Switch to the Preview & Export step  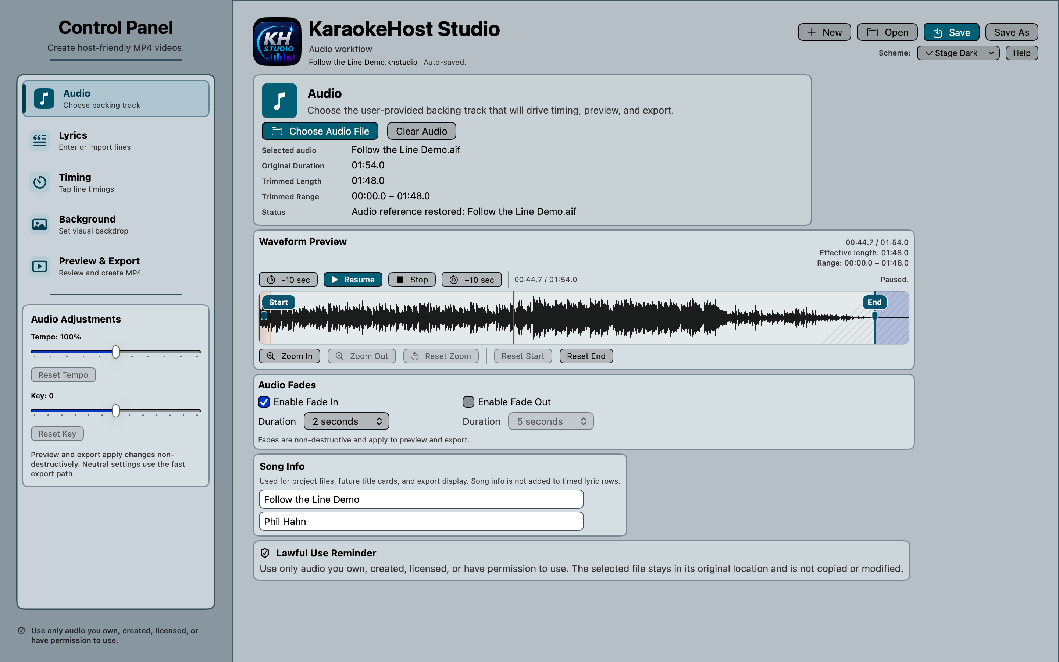116,266
